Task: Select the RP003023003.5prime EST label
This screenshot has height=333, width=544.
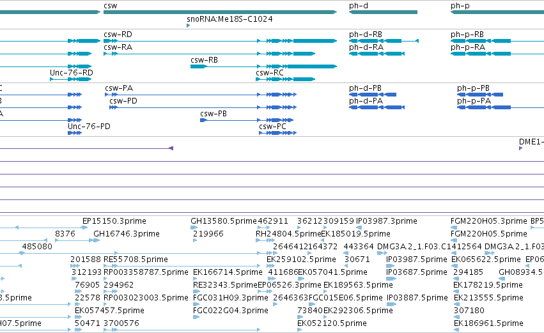Action: 146,298
